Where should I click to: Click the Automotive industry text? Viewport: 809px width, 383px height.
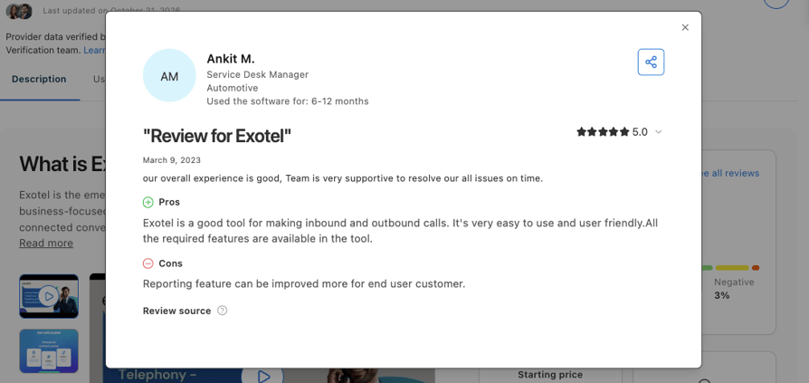tap(233, 88)
